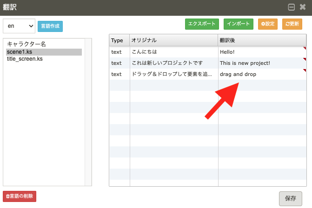
Task: Click the 言語作成 button
Action: pos(50,26)
